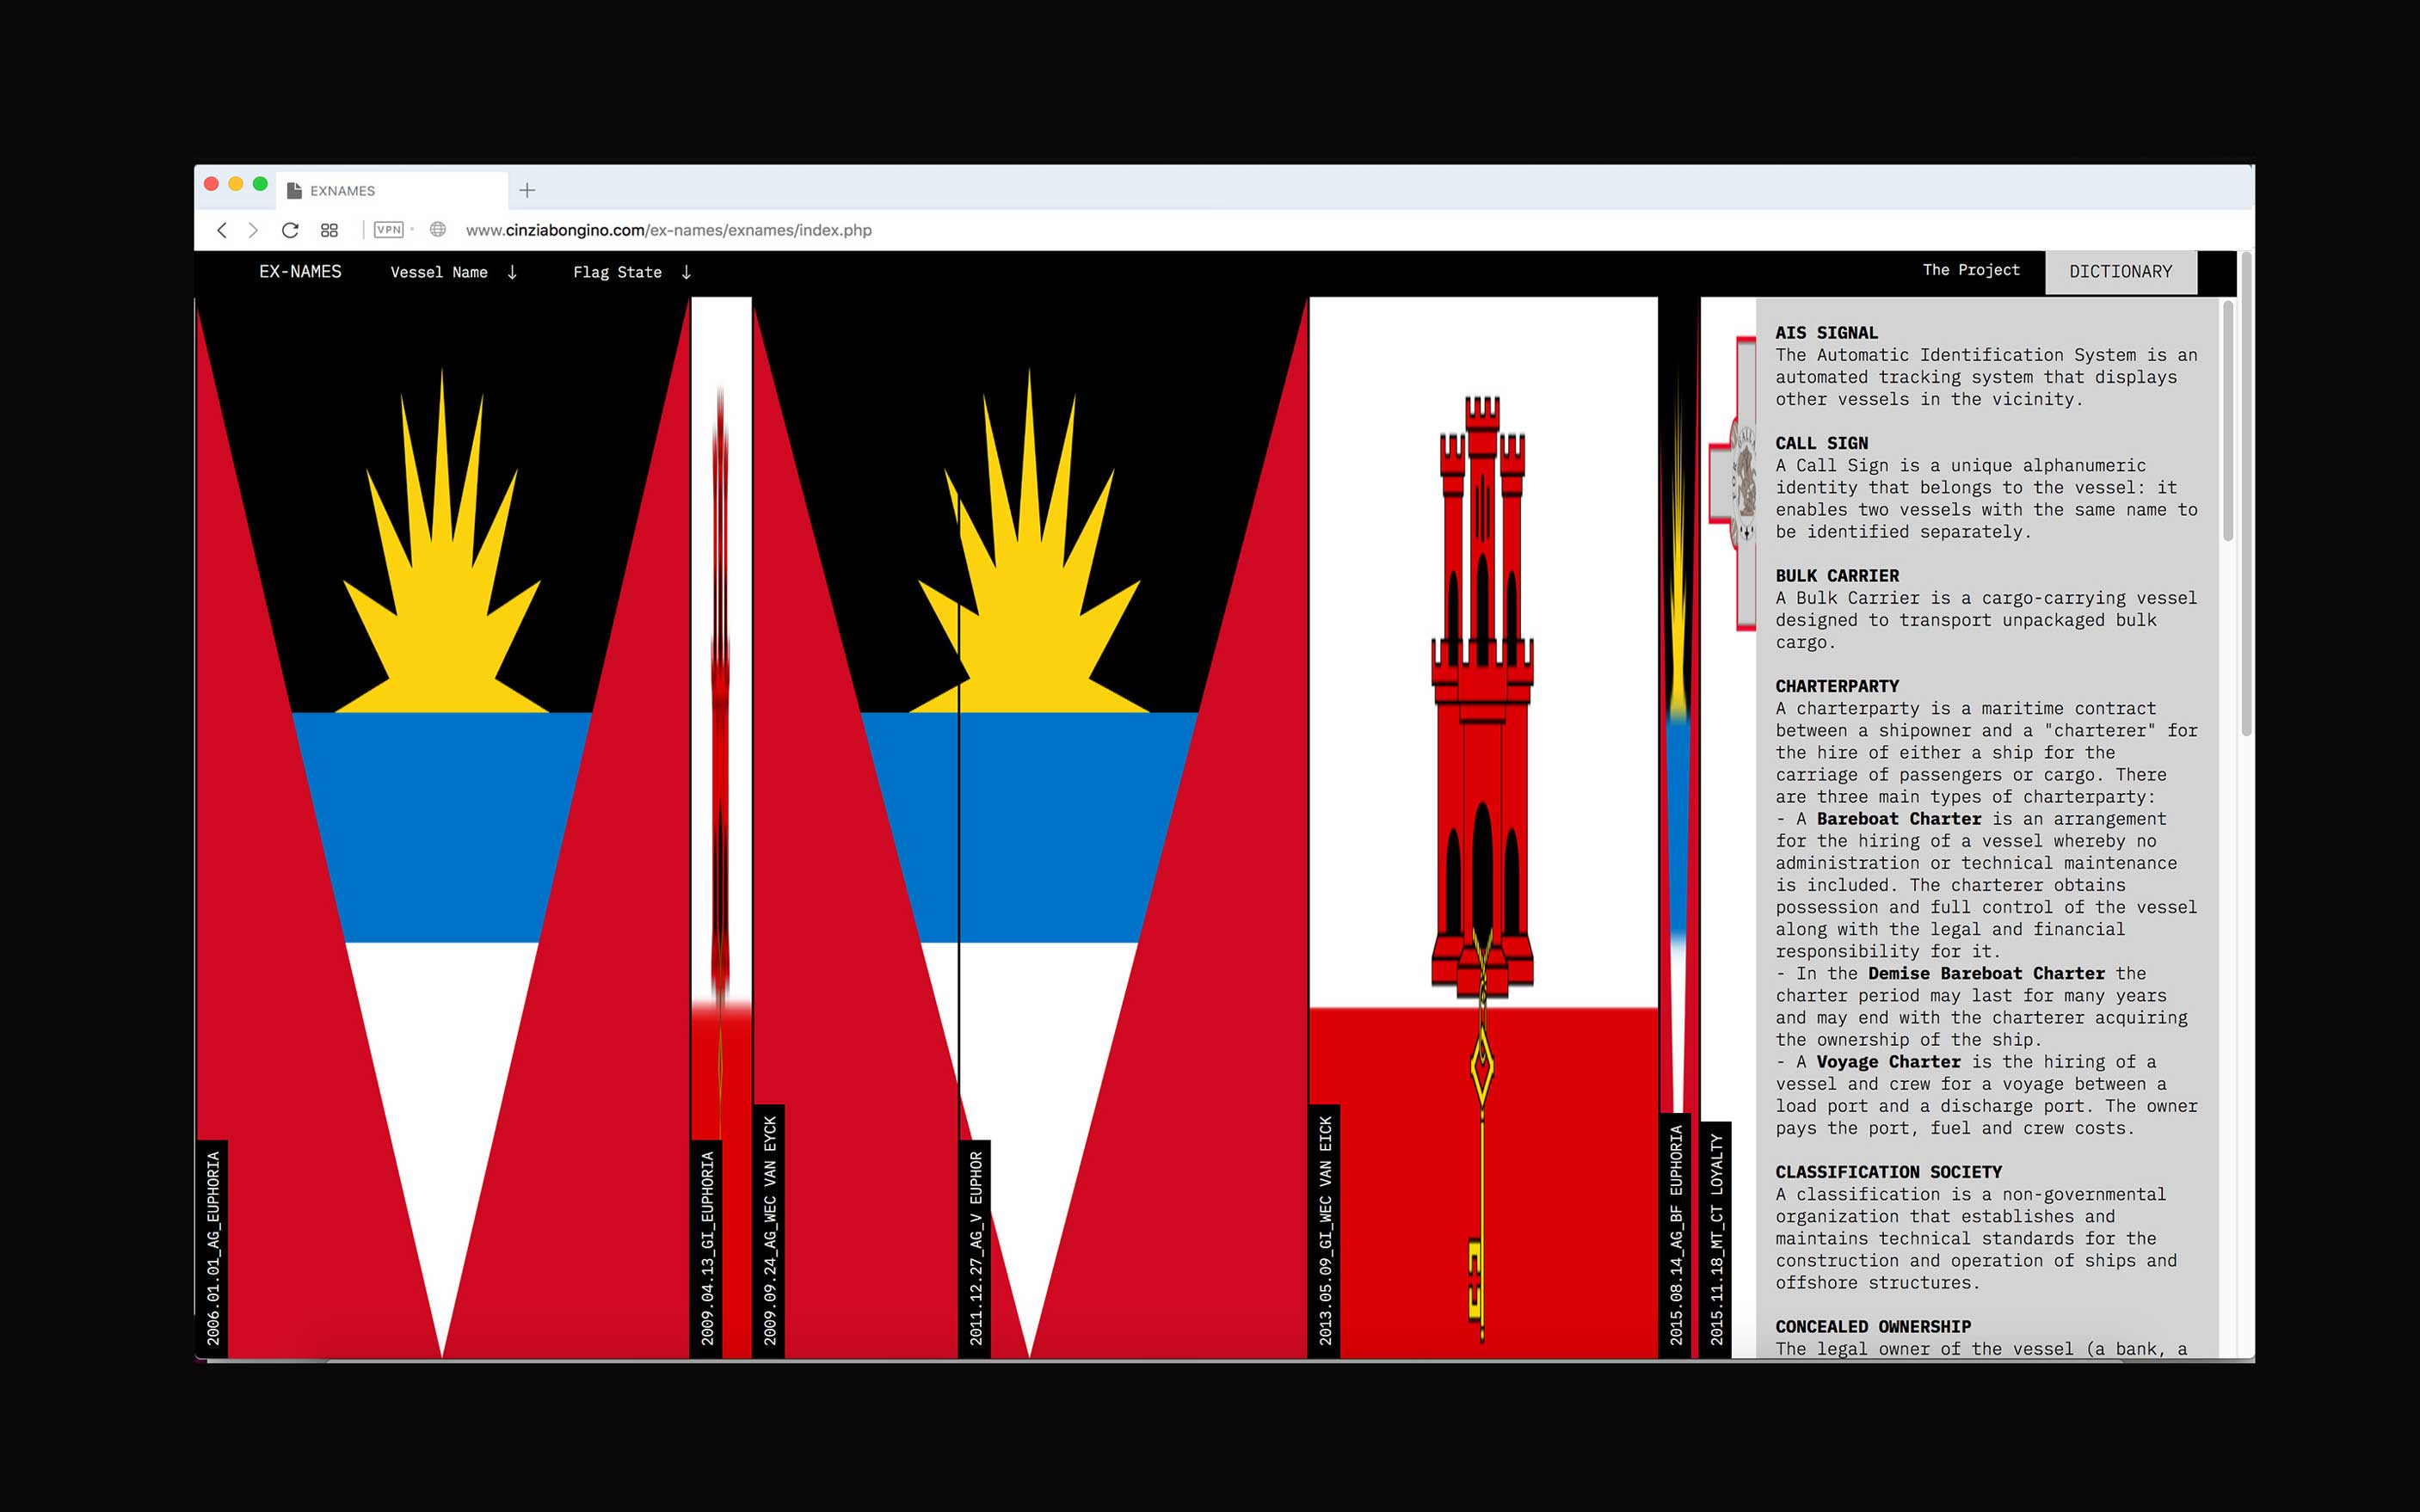
Task: Open the speed dial grid icon
Action: (329, 230)
